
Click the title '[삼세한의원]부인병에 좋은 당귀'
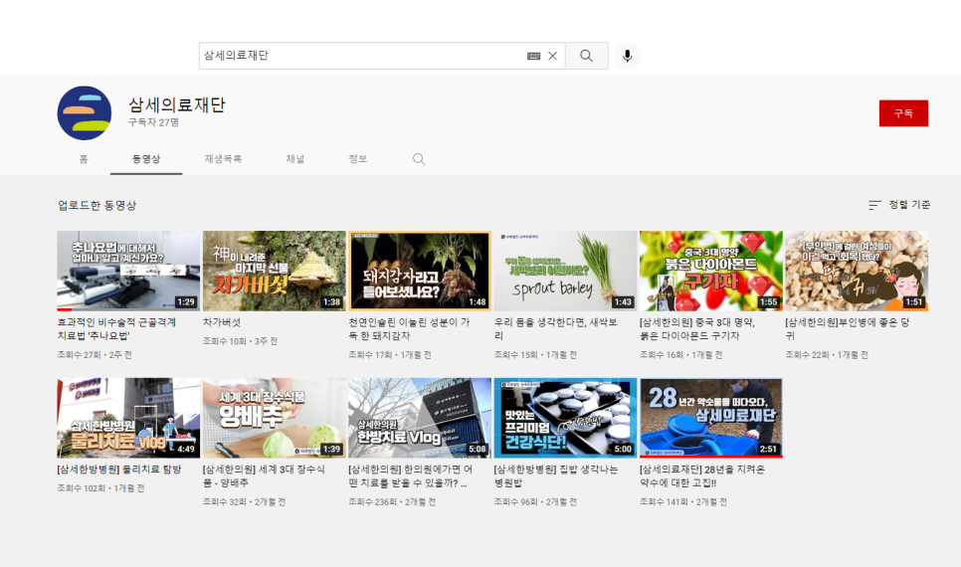pyautogui.click(x=847, y=329)
